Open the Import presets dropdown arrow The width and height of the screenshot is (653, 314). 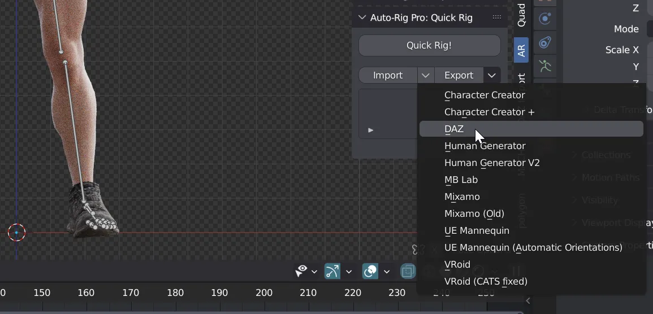click(x=425, y=75)
